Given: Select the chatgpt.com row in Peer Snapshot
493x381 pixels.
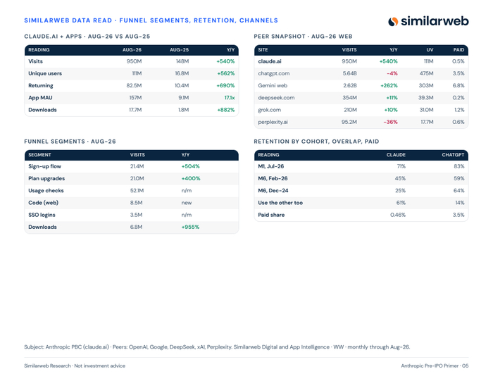Looking at the screenshot, I should pos(361,73).
